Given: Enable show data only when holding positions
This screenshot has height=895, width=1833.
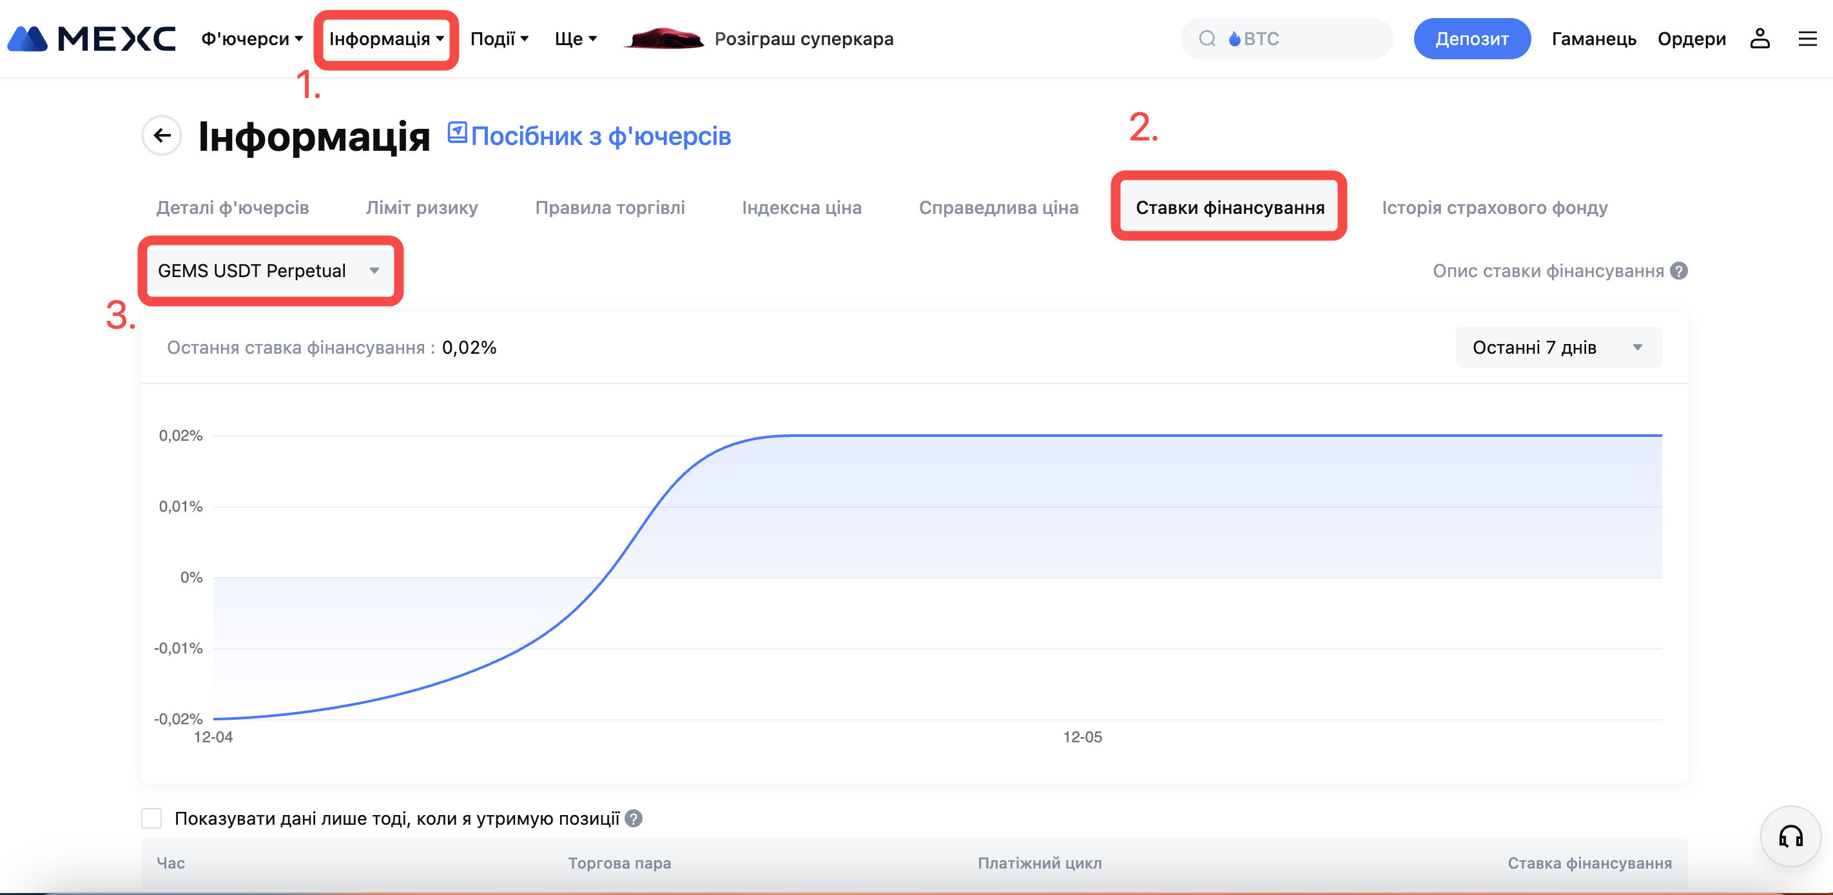Looking at the screenshot, I should point(151,818).
